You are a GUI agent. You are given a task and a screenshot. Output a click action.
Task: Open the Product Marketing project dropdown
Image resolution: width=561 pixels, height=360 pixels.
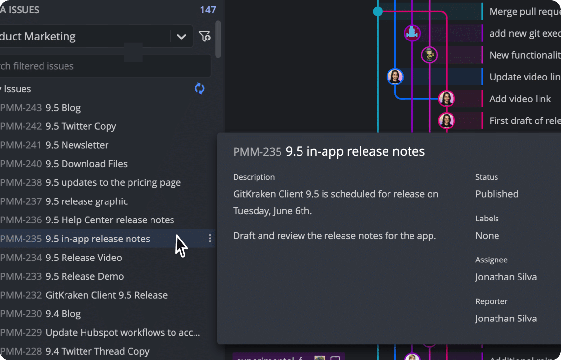pyautogui.click(x=182, y=36)
